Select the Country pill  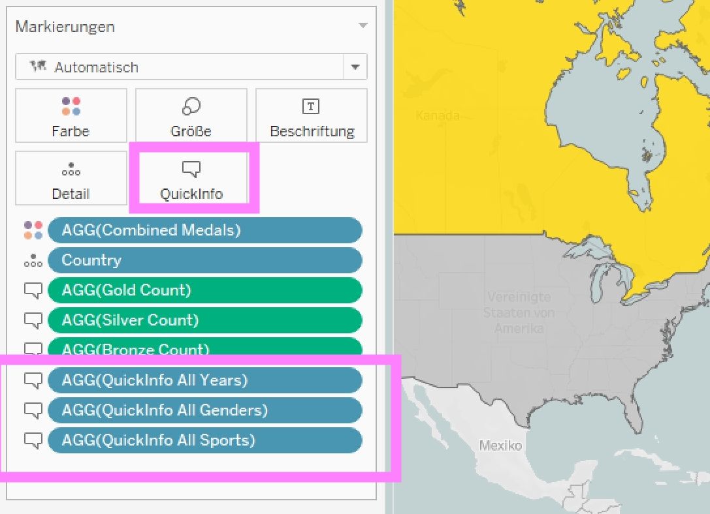[204, 260]
